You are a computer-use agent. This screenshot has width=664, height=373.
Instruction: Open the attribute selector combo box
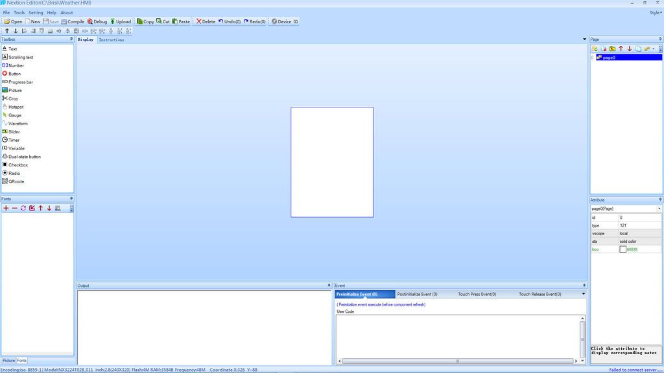[626, 209]
